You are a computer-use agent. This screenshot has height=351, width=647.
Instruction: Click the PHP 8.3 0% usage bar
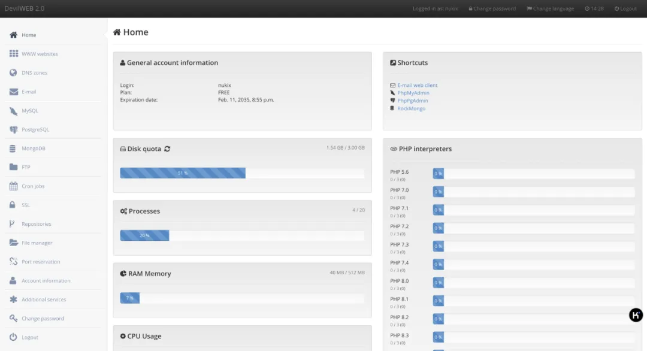click(534, 337)
